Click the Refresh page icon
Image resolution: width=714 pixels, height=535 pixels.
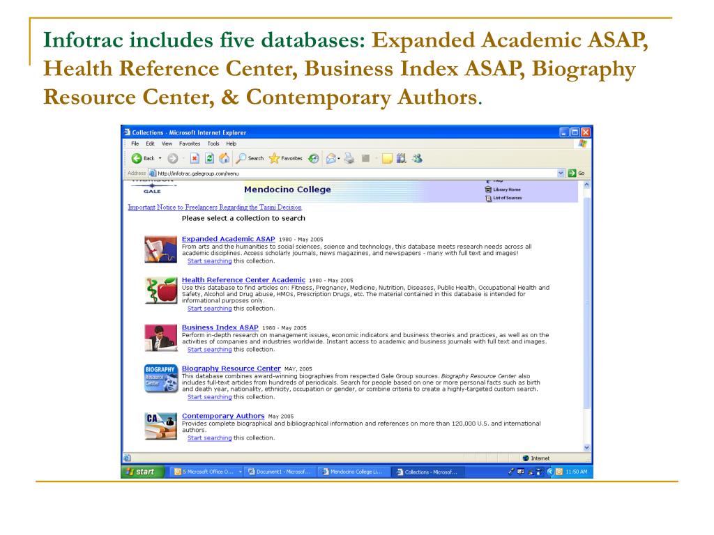(209, 158)
